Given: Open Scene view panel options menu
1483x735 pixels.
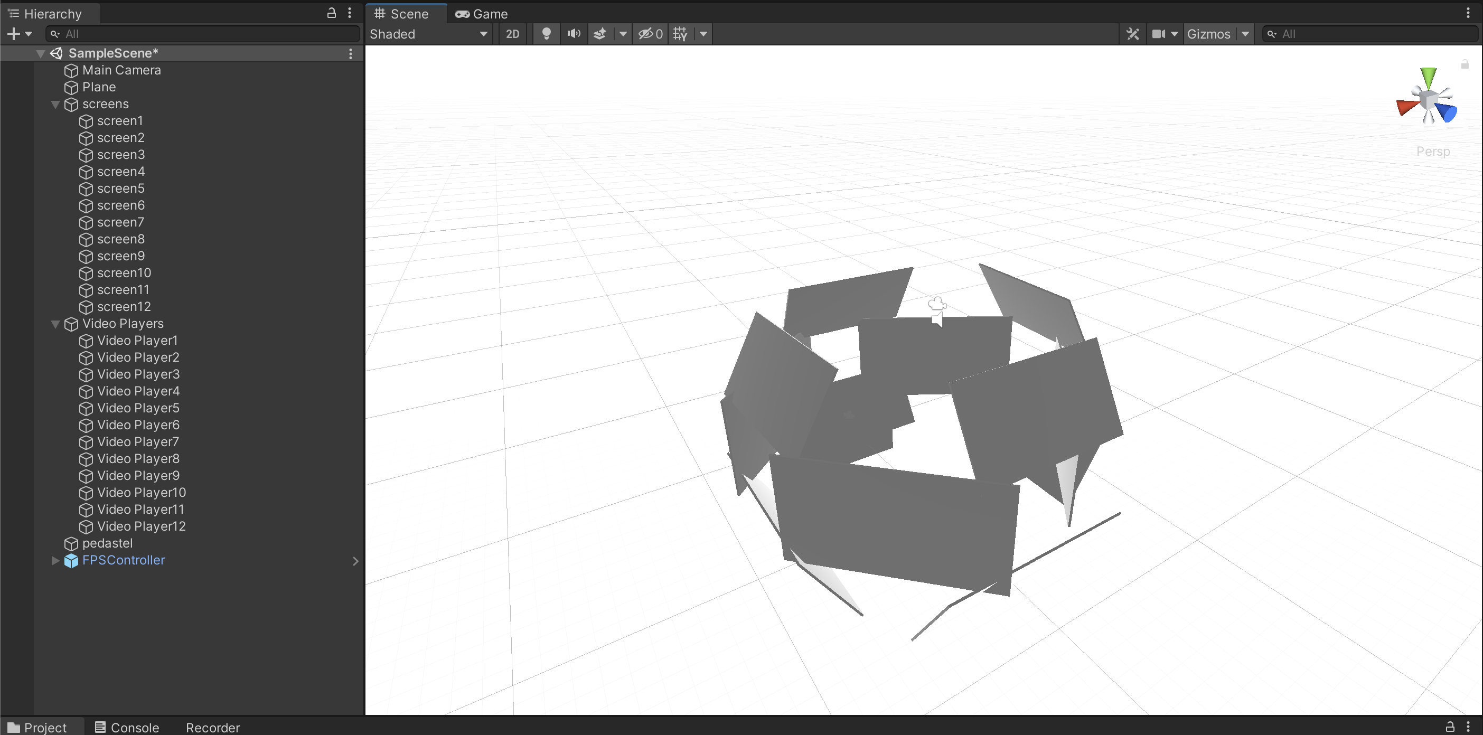Looking at the screenshot, I should (1468, 13).
